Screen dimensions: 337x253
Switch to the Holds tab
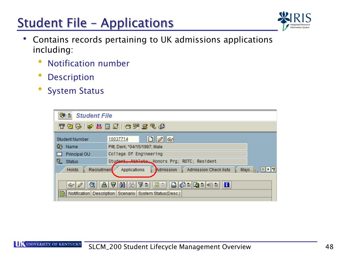pyautogui.click(x=72, y=170)
